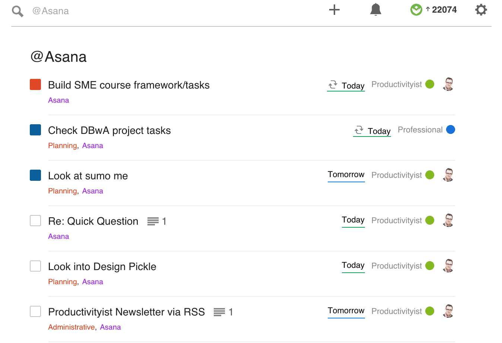Open the settings gear icon
This screenshot has width=502, height=343.
tap(481, 10)
